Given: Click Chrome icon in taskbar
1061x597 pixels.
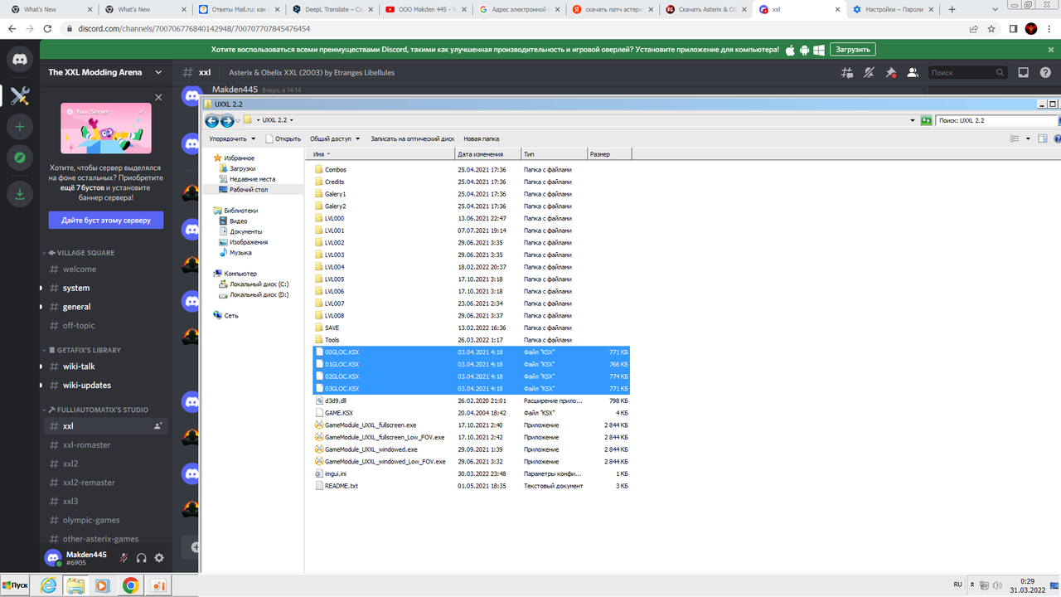Looking at the screenshot, I should (130, 585).
